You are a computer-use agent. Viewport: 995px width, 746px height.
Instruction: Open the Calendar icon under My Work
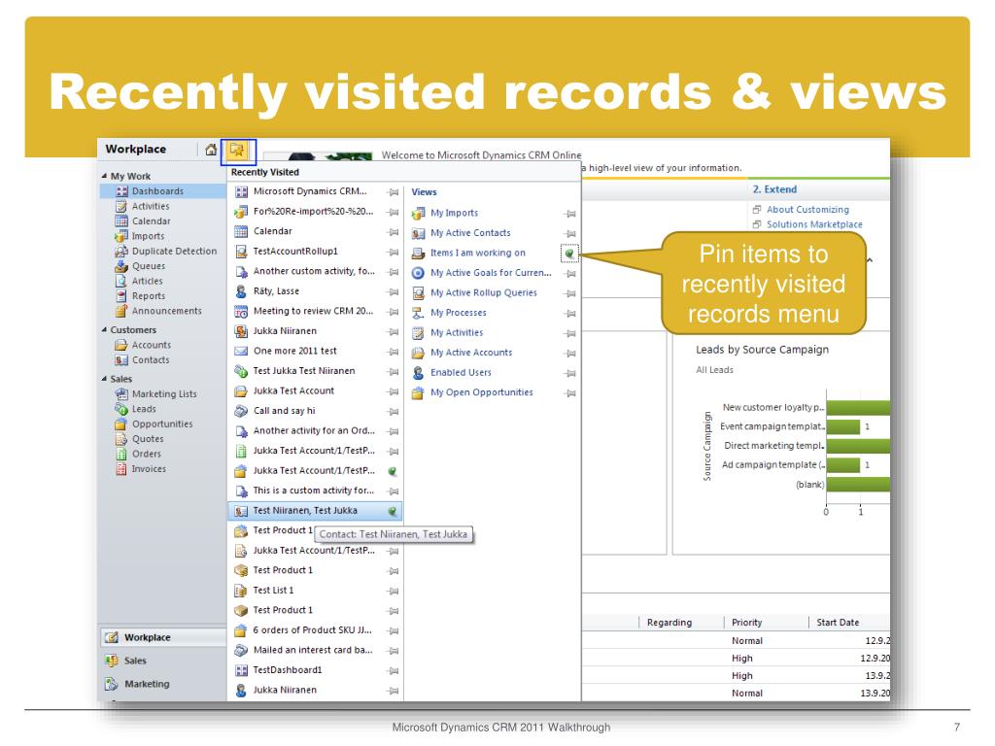[121, 220]
